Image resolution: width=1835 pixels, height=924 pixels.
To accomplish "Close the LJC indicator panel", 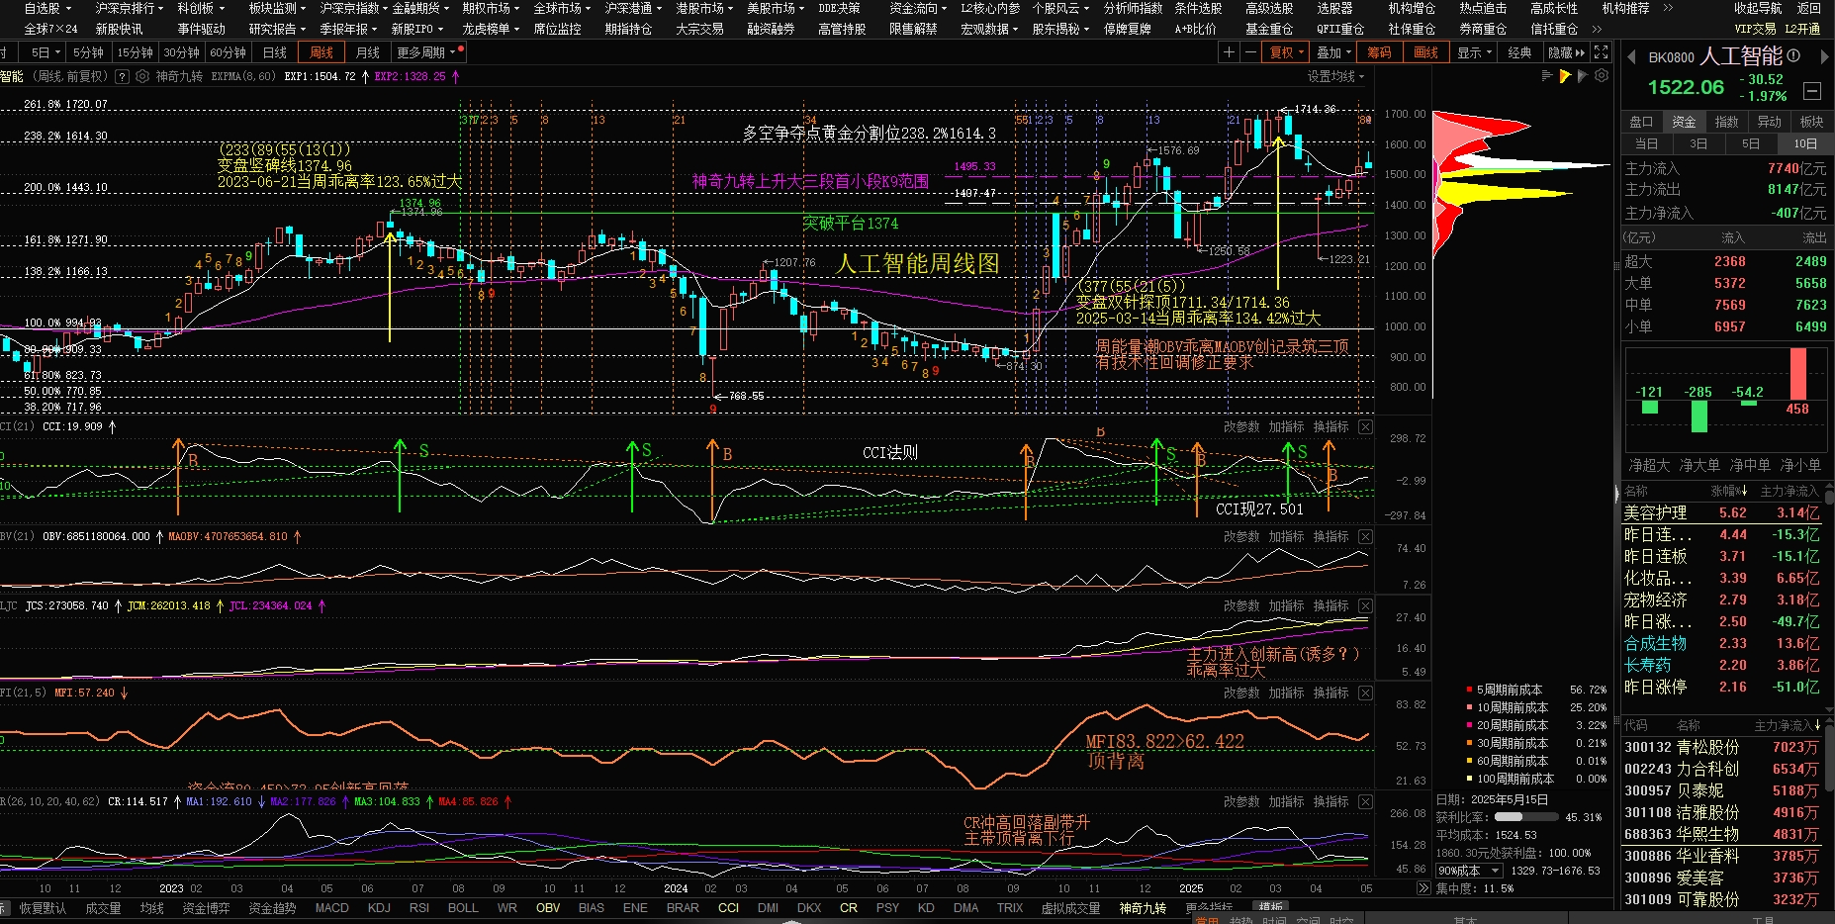I will tap(1365, 605).
